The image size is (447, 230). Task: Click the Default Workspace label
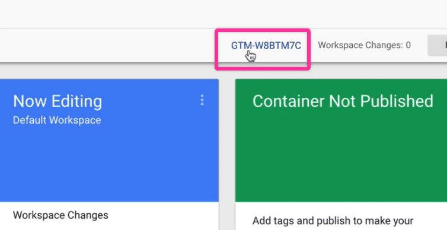pyautogui.click(x=57, y=120)
